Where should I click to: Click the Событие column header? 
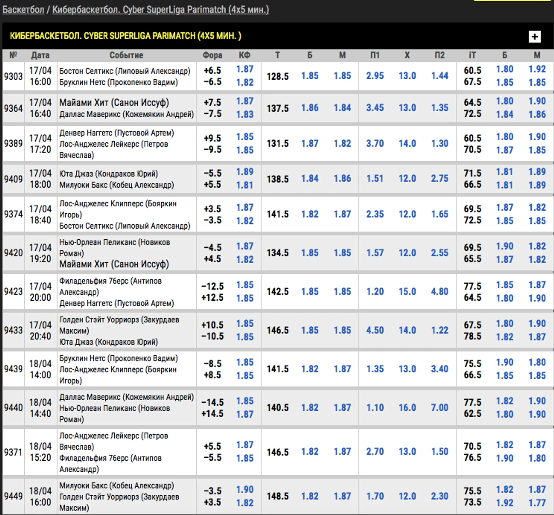coord(126,55)
